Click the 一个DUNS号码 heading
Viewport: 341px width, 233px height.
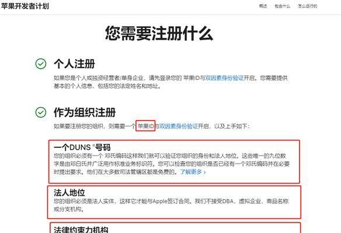pos(82,147)
